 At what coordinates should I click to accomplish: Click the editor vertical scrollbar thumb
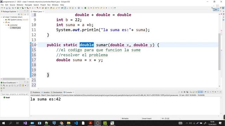[x=219, y=51]
